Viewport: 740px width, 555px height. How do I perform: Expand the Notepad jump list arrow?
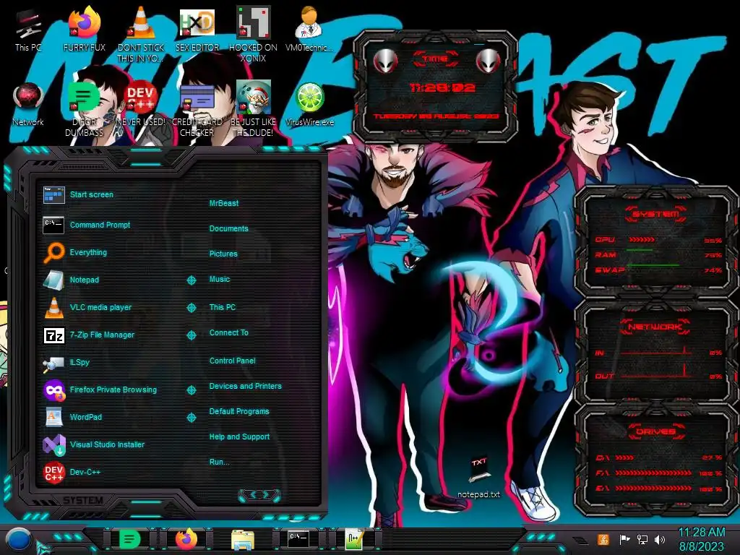[x=191, y=280]
